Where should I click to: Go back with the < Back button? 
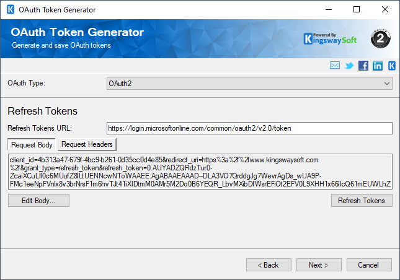269,265
